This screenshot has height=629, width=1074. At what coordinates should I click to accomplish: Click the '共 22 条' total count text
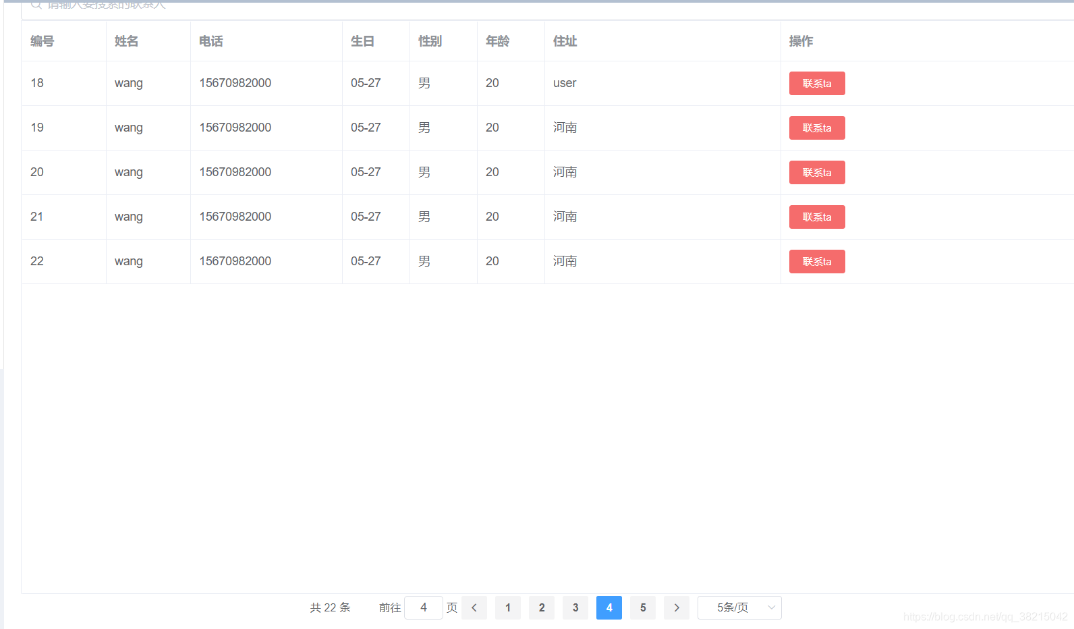(x=331, y=607)
